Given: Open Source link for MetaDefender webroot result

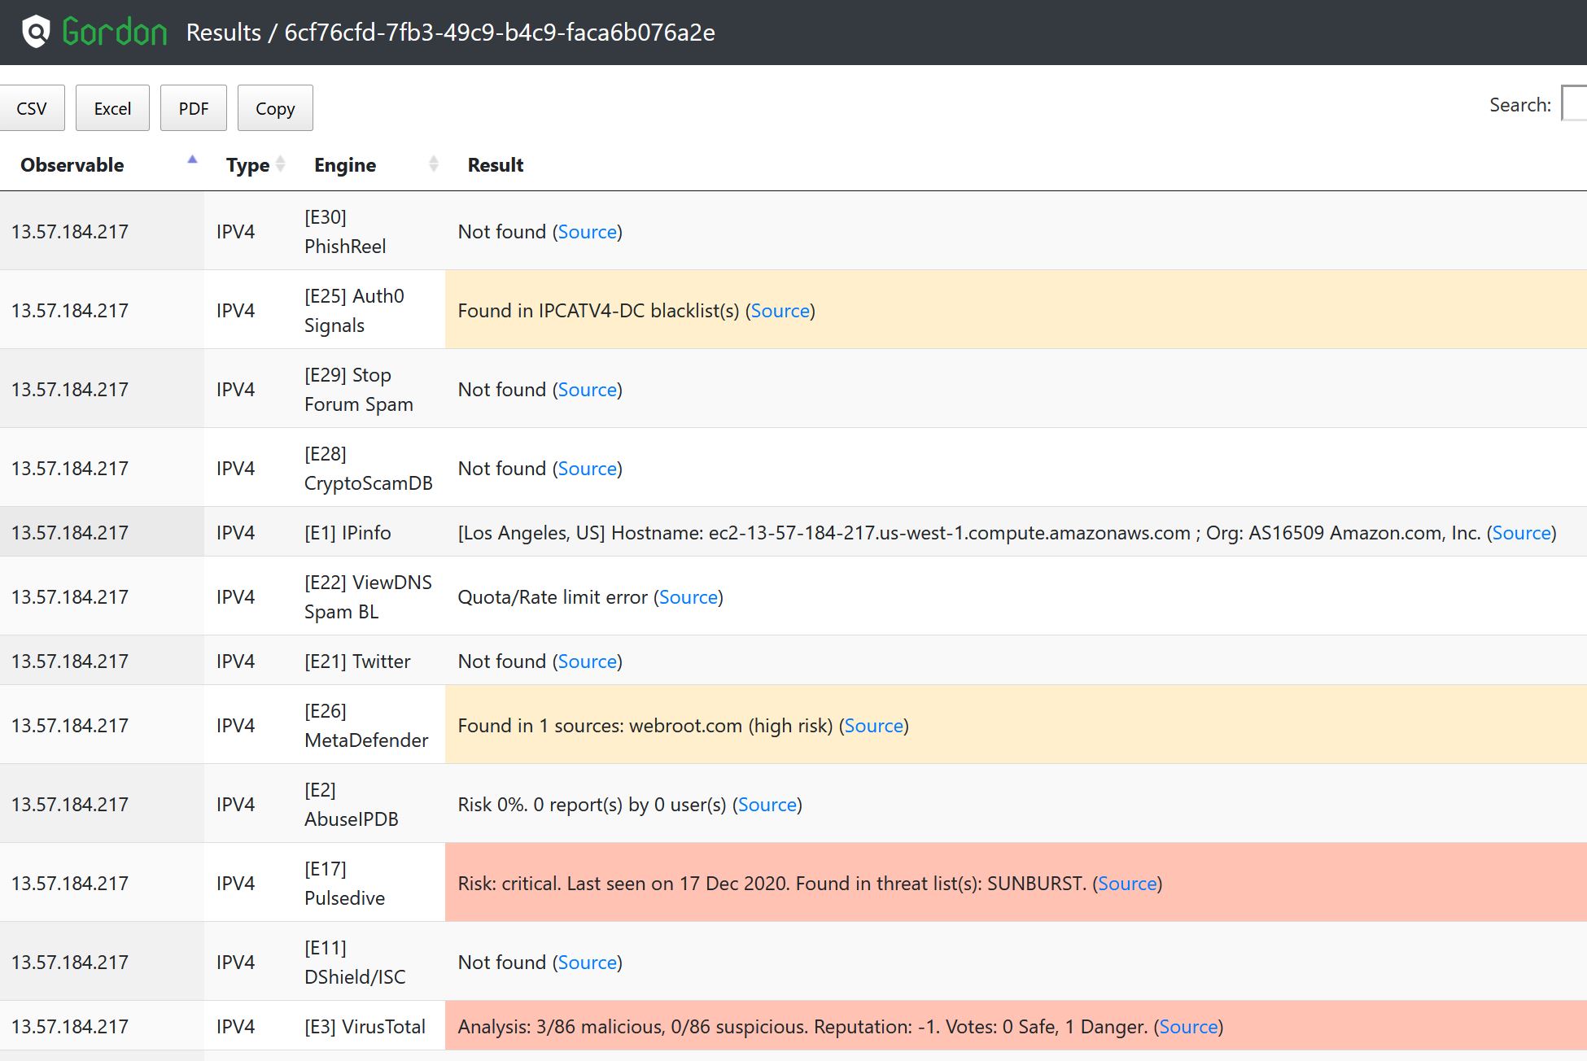Looking at the screenshot, I should pyautogui.click(x=874, y=726).
